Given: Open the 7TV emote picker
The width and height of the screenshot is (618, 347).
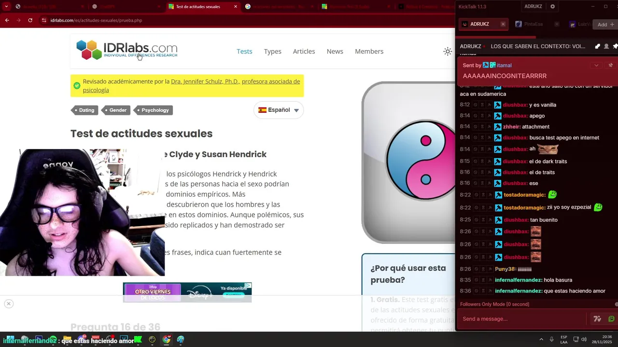Looking at the screenshot, I should (597, 319).
